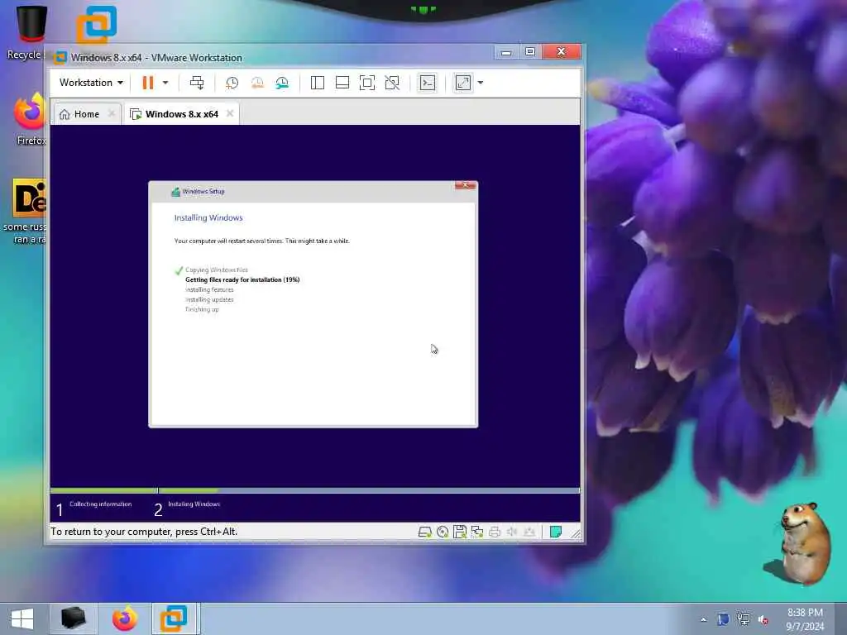Click the resize grip in VMware status bar
This screenshot has height=635, width=847.
coord(576,534)
